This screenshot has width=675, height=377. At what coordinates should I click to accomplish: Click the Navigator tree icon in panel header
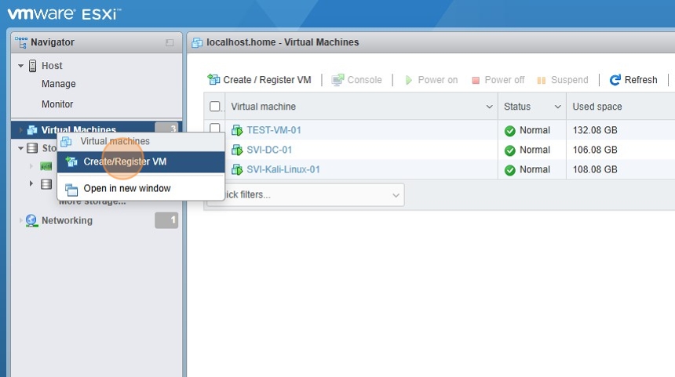tap(21, 42)
